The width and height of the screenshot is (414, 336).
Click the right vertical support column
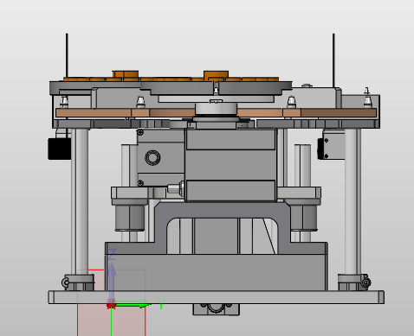[353, 201]
